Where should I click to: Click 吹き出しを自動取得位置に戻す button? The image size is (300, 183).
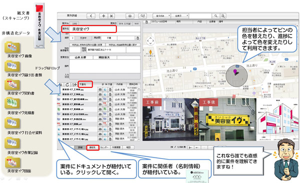[x=123, y=45]
